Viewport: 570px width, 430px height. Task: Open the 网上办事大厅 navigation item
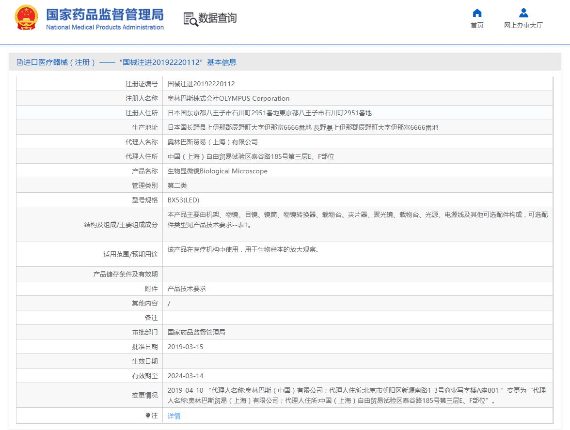tap(523, 25)
